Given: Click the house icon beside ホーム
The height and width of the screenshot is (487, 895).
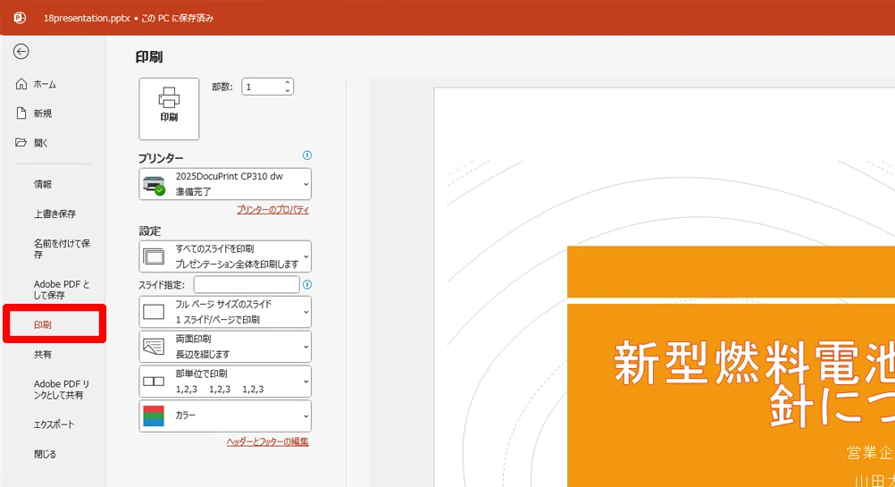Looking at the screenshot, I should click(x=21, y=84).
